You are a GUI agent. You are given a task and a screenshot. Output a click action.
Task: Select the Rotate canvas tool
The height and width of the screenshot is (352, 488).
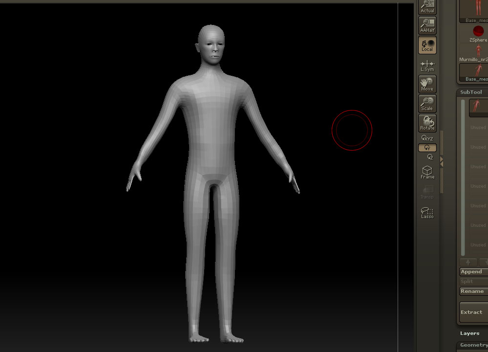427,123
